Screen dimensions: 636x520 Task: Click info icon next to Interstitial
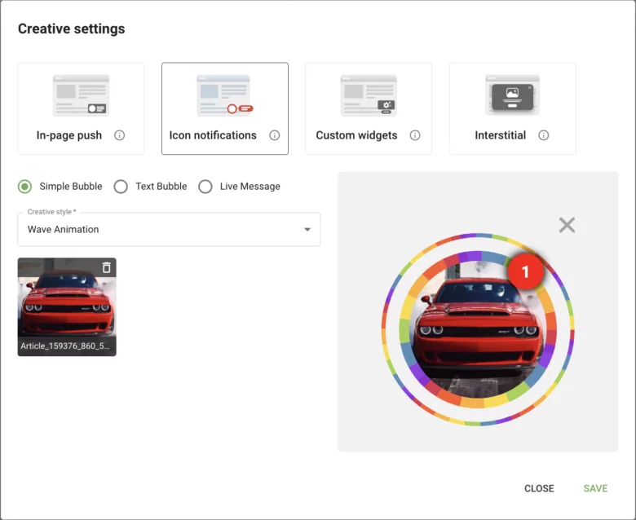pos(544,135)
